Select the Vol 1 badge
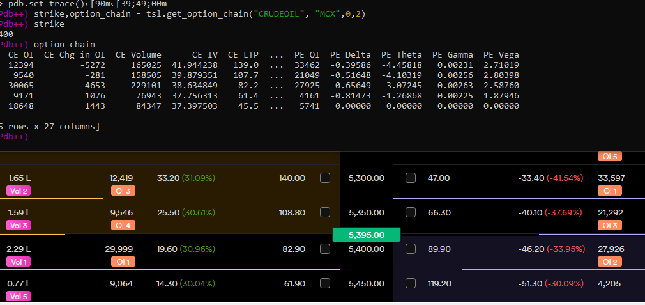 click(18, 262)
